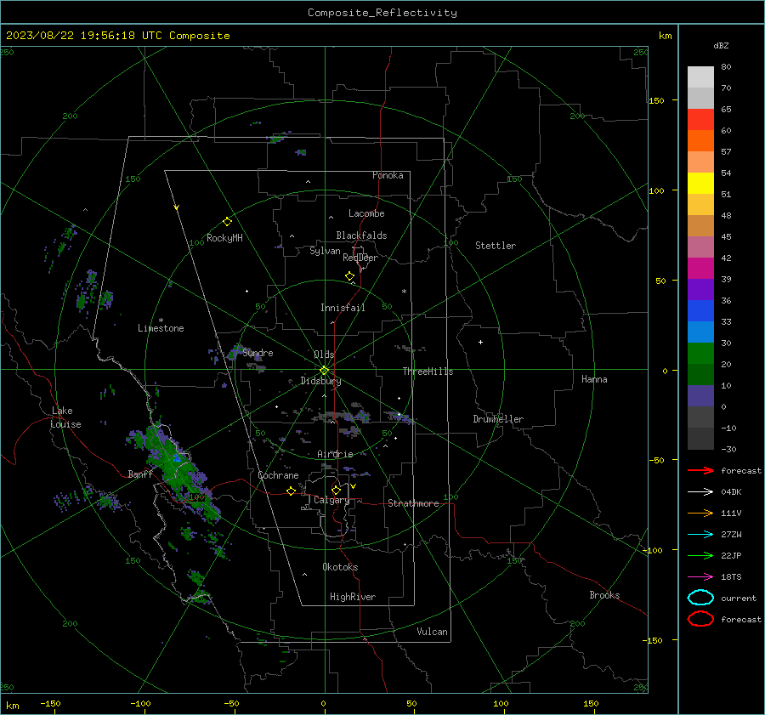Click the red forecast arrow in legend
Viewport: 765px width, 715px height.
(x=700, y=470)
